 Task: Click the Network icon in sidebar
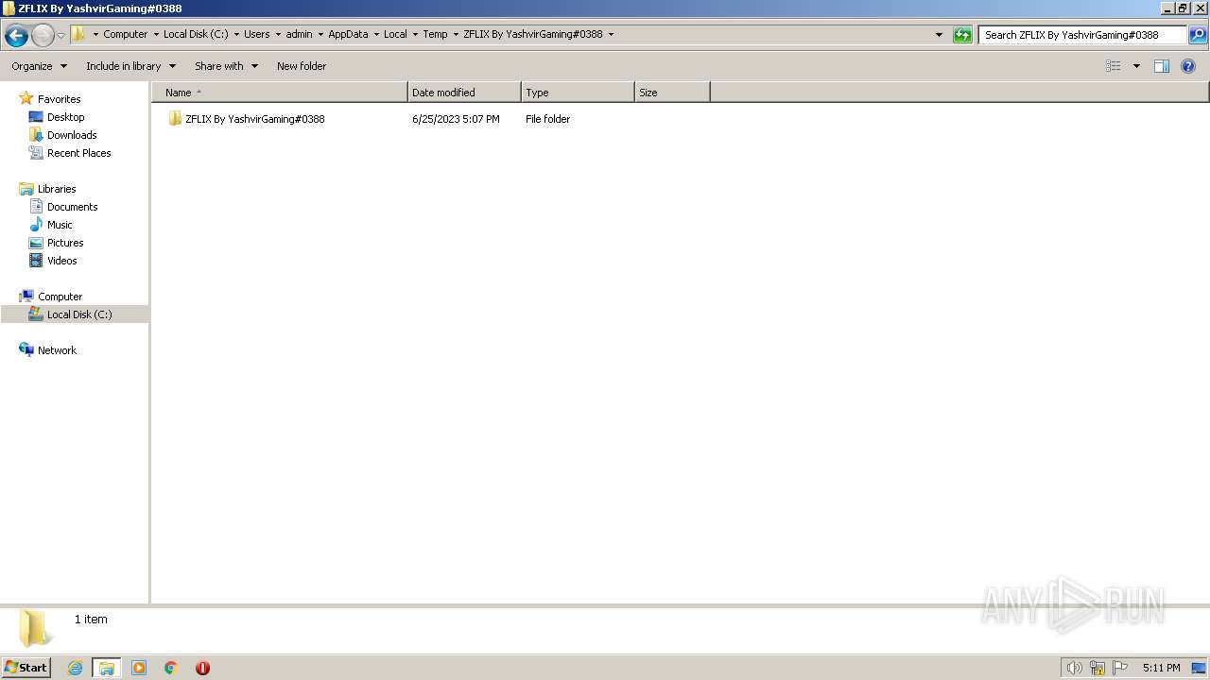[x=26, y=349]
